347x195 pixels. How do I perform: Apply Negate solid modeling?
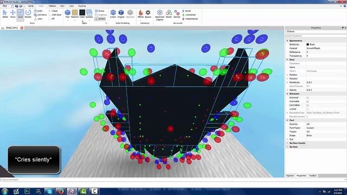point(121,14)
